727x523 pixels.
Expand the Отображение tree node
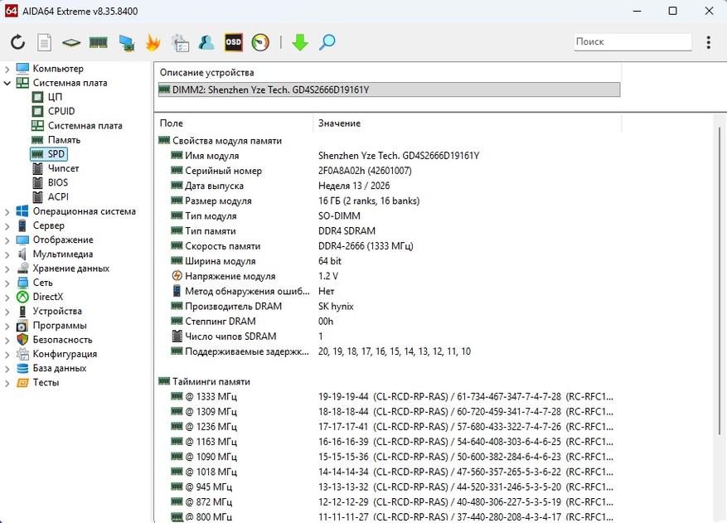[7, 240]
